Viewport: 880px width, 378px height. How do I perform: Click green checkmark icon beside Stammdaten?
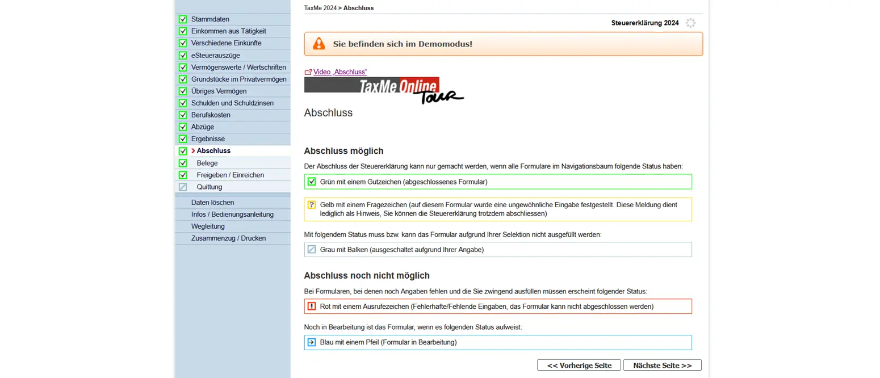click(x=183, y=19)
